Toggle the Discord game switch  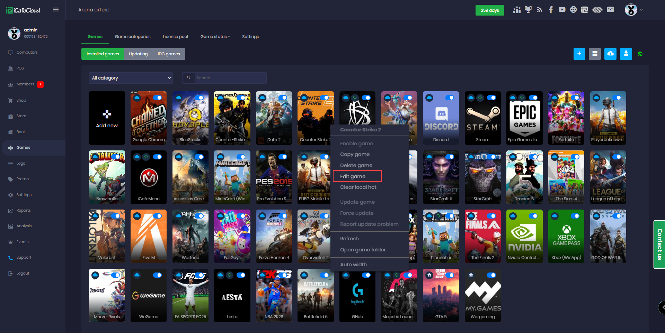click(x=450, y=98)
